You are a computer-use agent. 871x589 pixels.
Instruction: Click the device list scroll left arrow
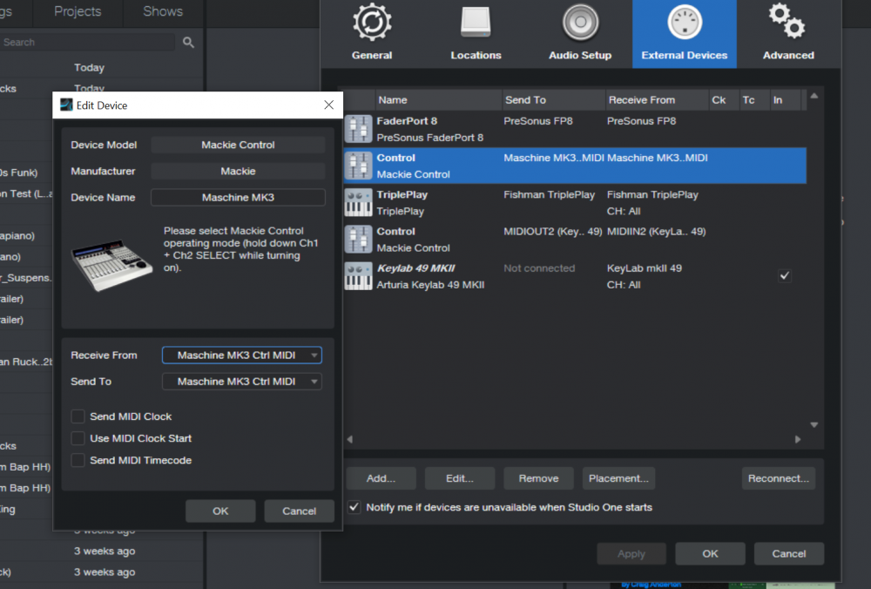click(x=349, y=439)
